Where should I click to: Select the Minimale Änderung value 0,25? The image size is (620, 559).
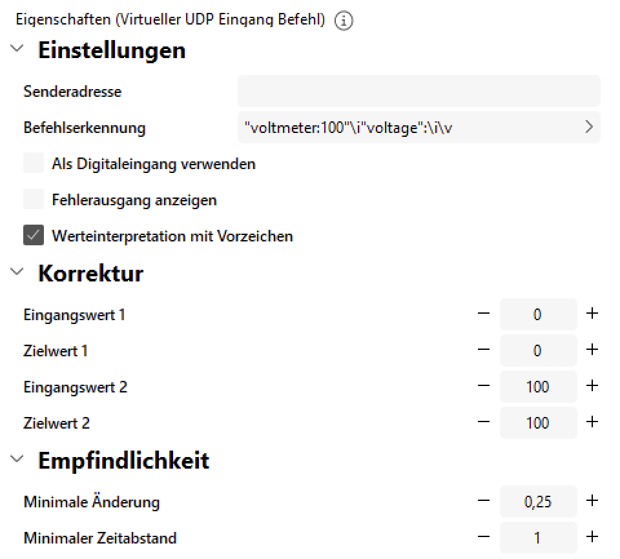tap(538, 502)
